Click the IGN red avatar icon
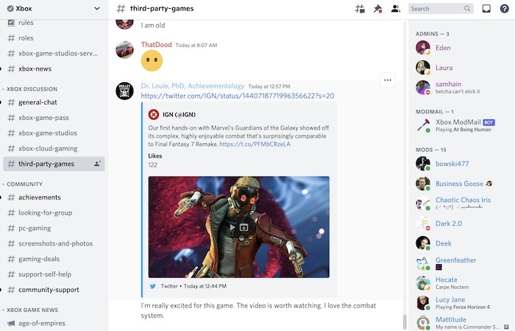This screenshot has width=515, height=331. click(x=153, y=115)
